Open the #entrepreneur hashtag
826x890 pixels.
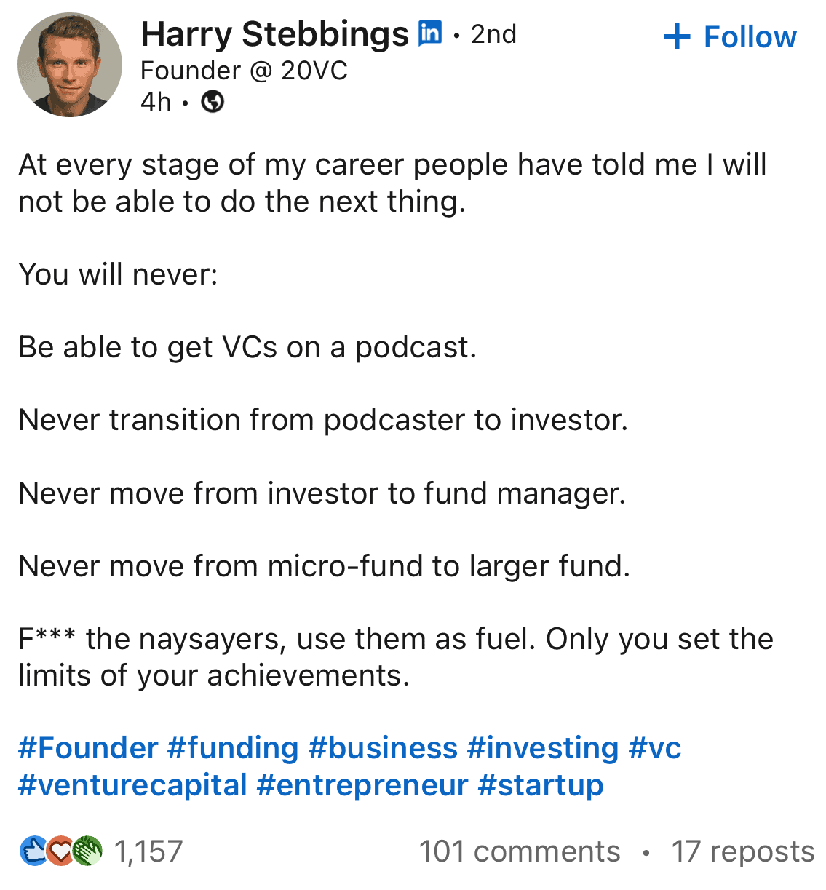pyautogui.click(x=362, y=785)
